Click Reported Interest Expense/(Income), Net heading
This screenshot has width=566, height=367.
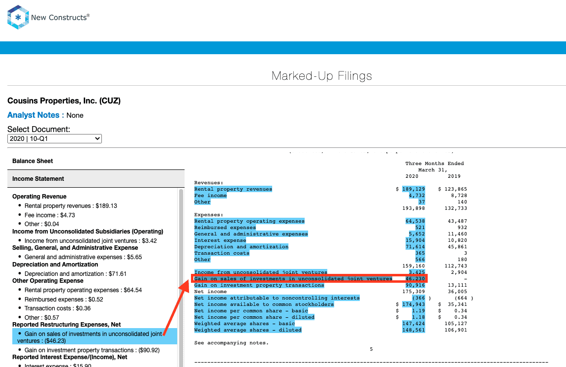[70, 357]
